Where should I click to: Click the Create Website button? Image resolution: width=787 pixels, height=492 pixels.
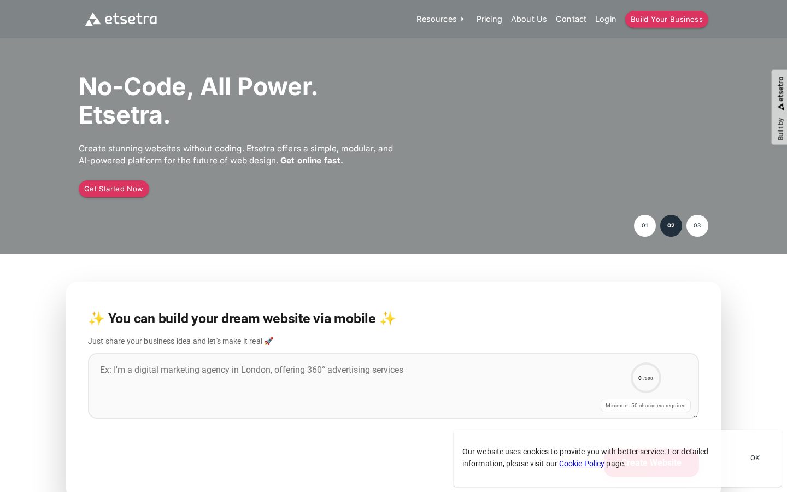[651, 462]
